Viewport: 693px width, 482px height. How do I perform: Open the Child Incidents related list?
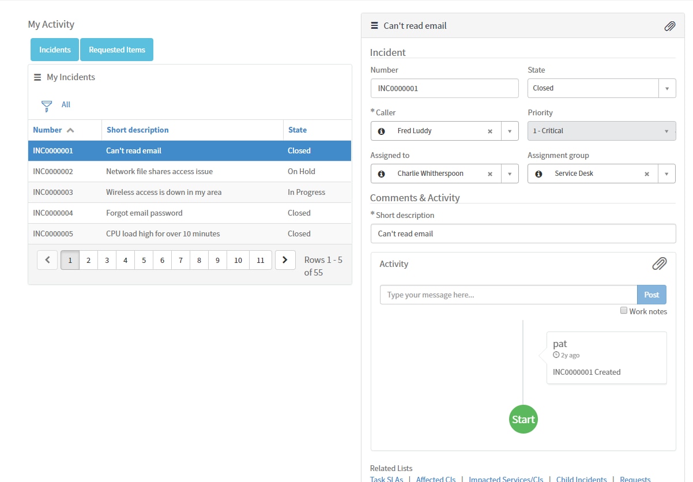pos(581,479)
